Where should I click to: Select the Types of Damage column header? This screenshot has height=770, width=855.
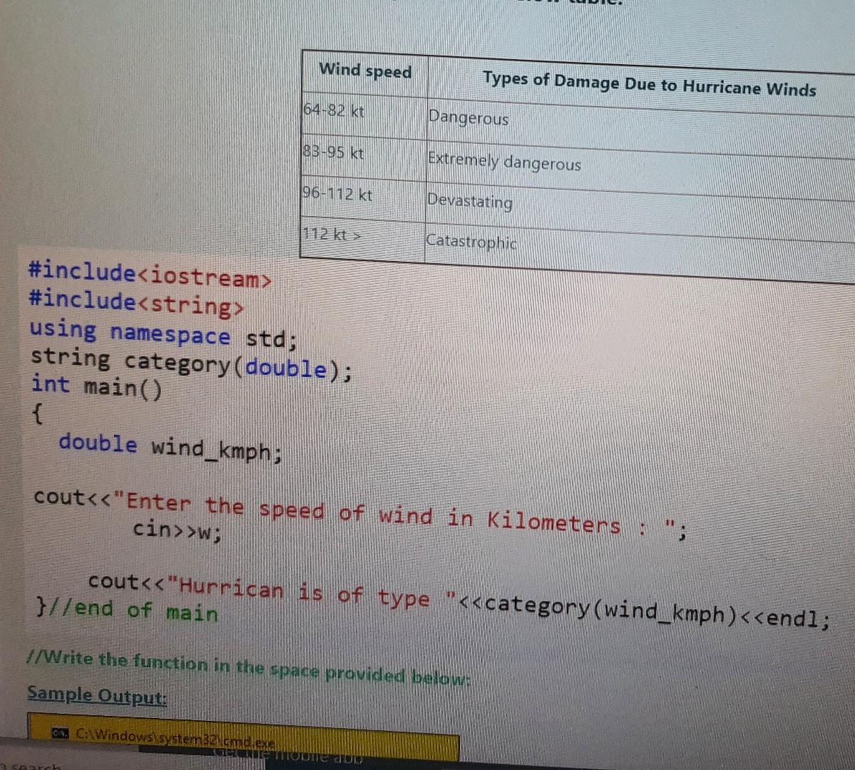(x=649, y=83)
